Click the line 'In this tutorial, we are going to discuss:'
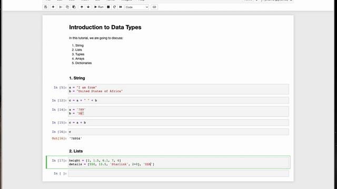Image resolution: width=337 pixels, height=189 pixels. 96,38
